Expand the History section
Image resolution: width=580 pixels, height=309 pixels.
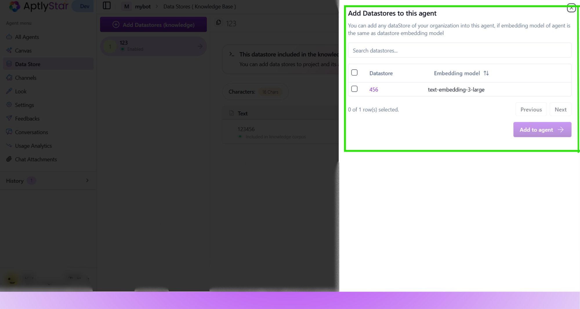coord(87,180)
